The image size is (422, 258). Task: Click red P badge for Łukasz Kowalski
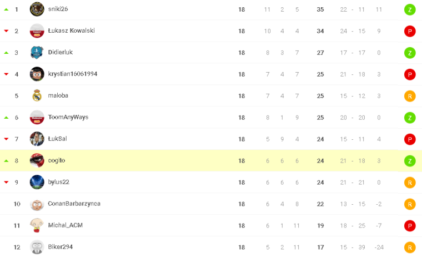[410, 31]
